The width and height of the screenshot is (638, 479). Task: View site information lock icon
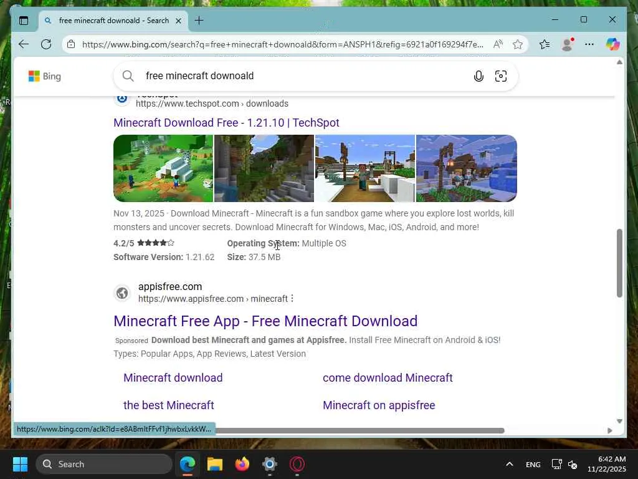[71, 44]
